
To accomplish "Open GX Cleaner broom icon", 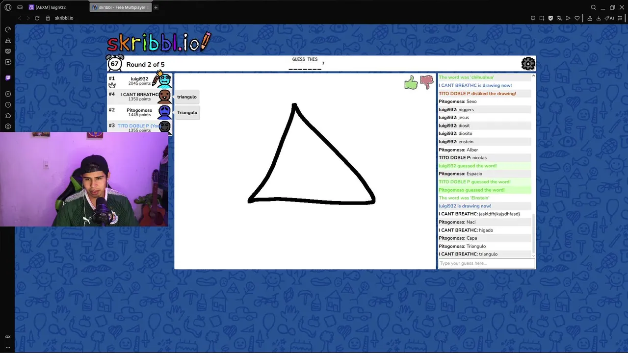I will click(8, 40).
